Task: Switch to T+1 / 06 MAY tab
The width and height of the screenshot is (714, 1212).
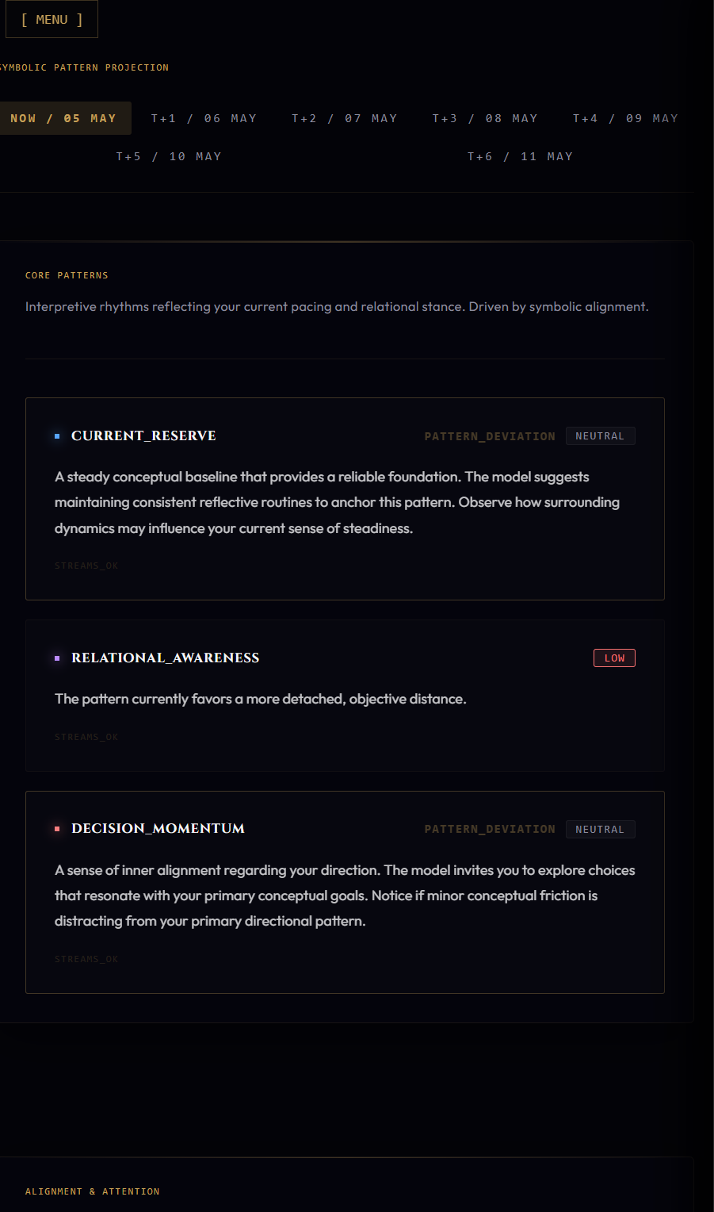Action: [x=204, y=118]
